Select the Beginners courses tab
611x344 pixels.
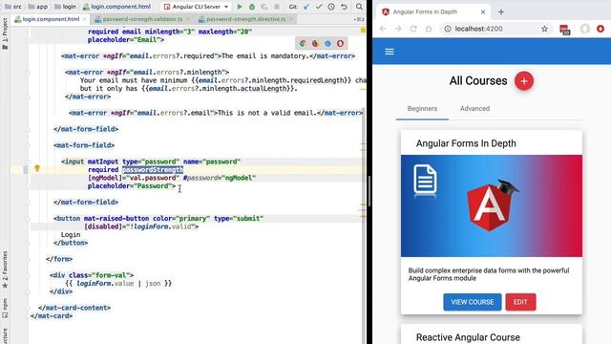click(422, 108)
